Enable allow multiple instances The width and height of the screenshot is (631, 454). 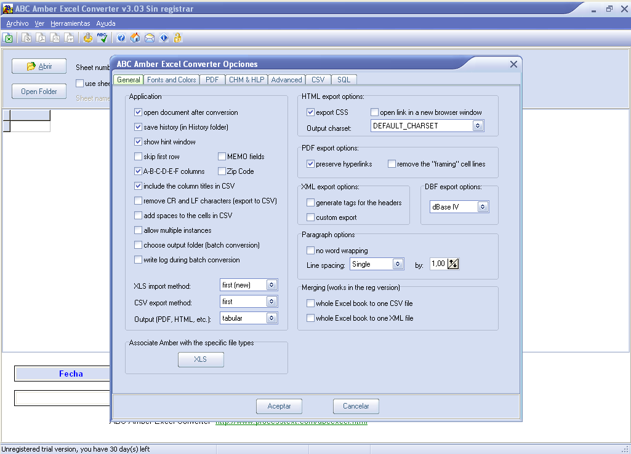138,230
